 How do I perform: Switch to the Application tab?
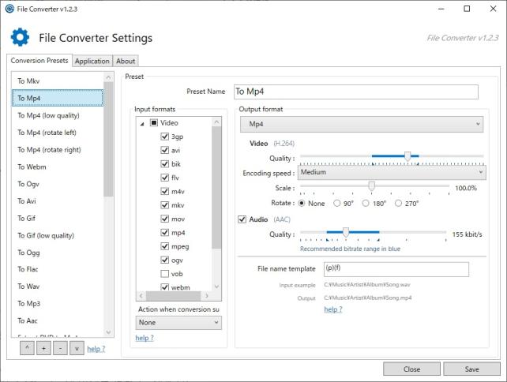point(92,61)
